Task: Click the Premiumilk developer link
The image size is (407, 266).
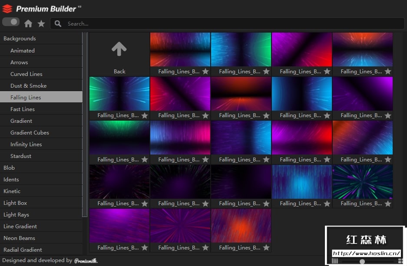Action: tap(86, 261)
